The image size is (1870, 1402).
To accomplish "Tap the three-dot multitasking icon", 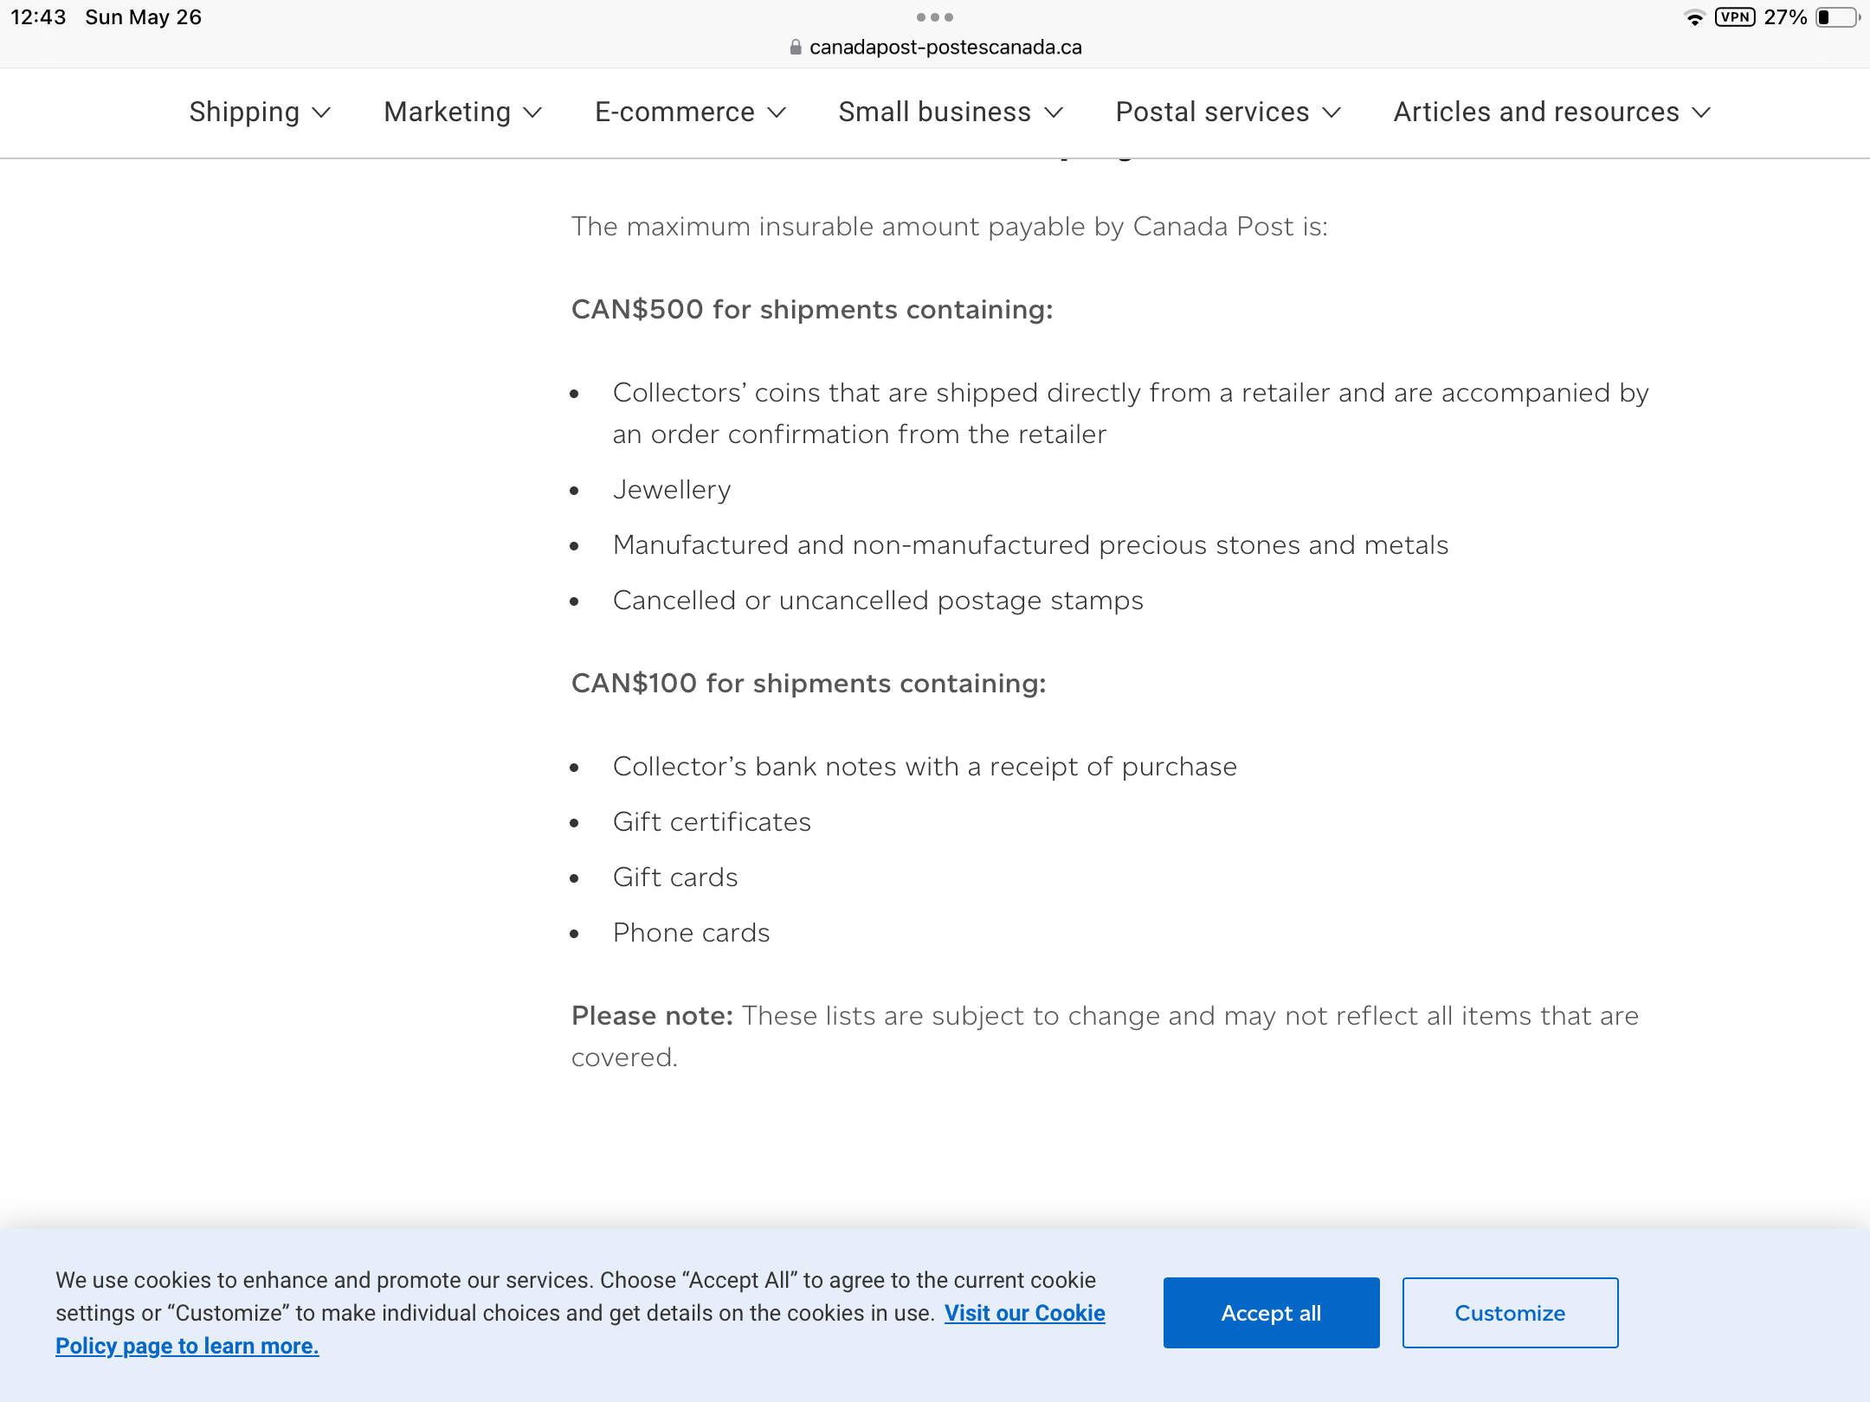I will (x=934, y=17).
